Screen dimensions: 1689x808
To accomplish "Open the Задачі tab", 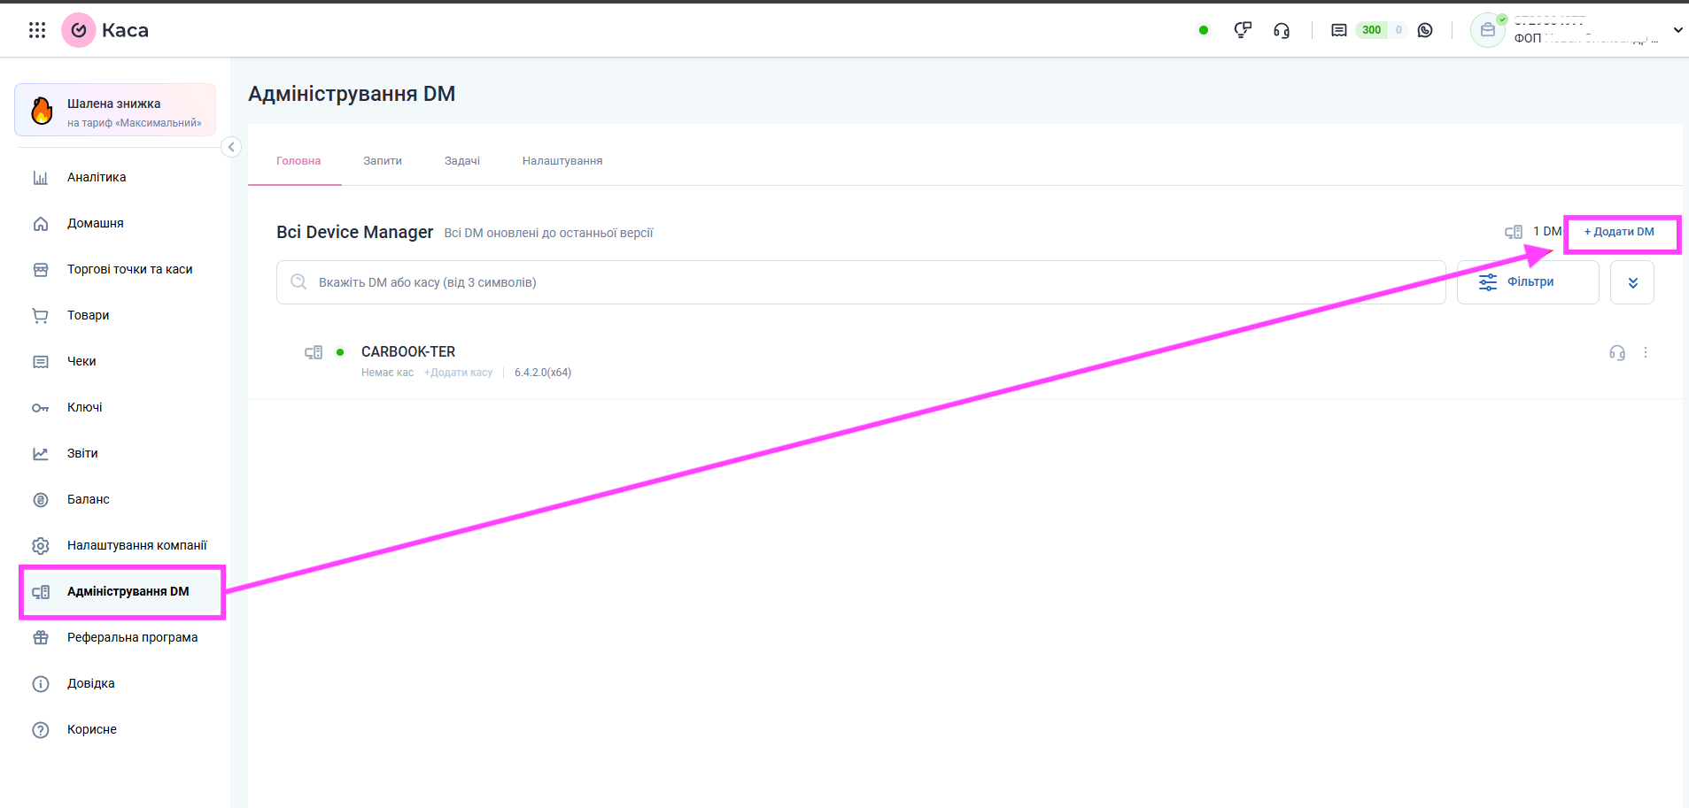I will 461,161.
